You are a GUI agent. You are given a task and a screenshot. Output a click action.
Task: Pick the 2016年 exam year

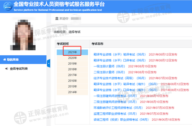(72, 81)
